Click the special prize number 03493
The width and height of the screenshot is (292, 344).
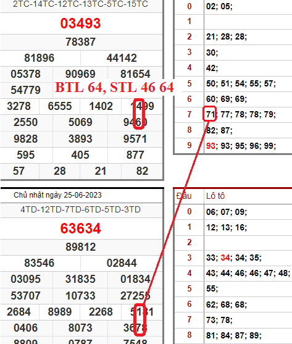tap(80, 23)
